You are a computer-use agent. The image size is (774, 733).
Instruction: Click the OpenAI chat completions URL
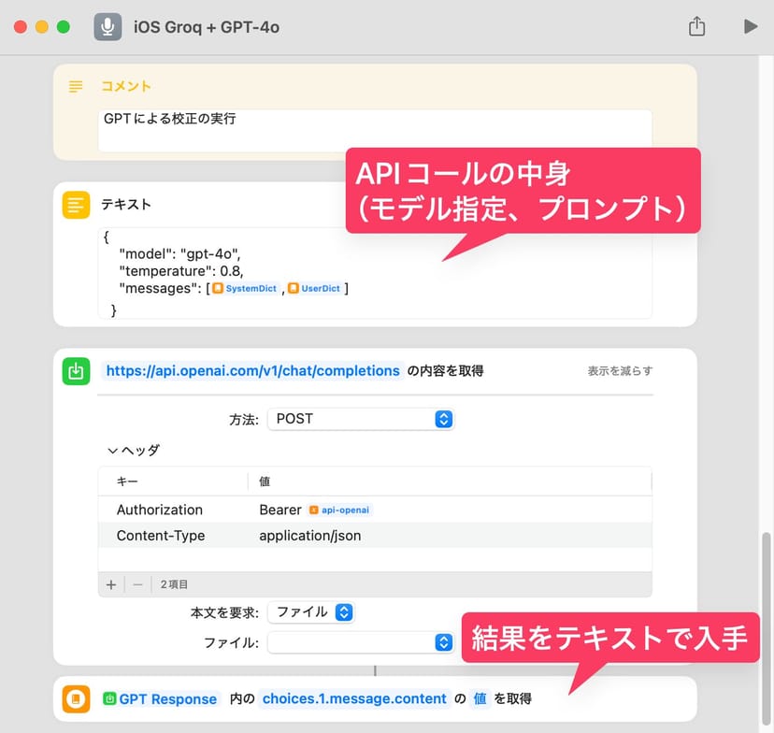pos(252,371)
